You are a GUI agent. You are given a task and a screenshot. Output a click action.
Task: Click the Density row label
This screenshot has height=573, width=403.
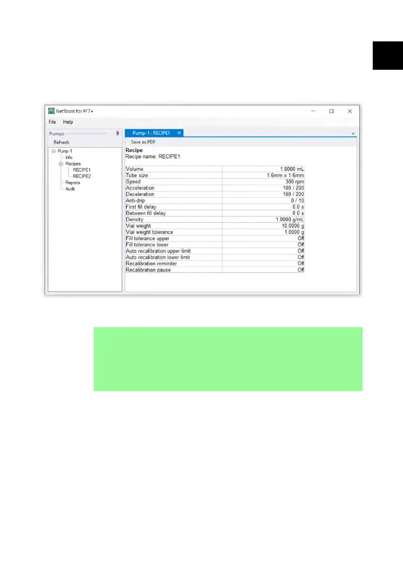click(x=134, y=219)
